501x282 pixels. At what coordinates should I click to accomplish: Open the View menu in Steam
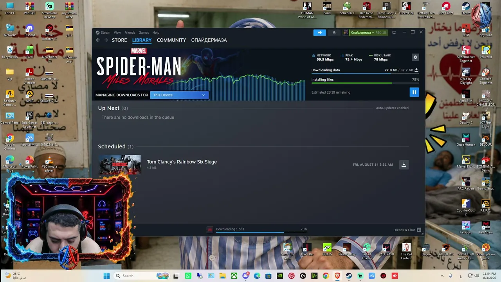(x=117, y=33)
